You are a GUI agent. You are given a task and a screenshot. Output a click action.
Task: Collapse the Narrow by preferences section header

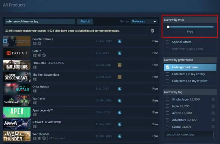point(190,60)
